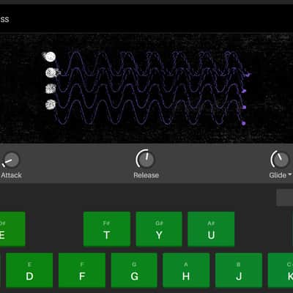Adjust the Release knob
293x293 pixels.
pos(145,159)
